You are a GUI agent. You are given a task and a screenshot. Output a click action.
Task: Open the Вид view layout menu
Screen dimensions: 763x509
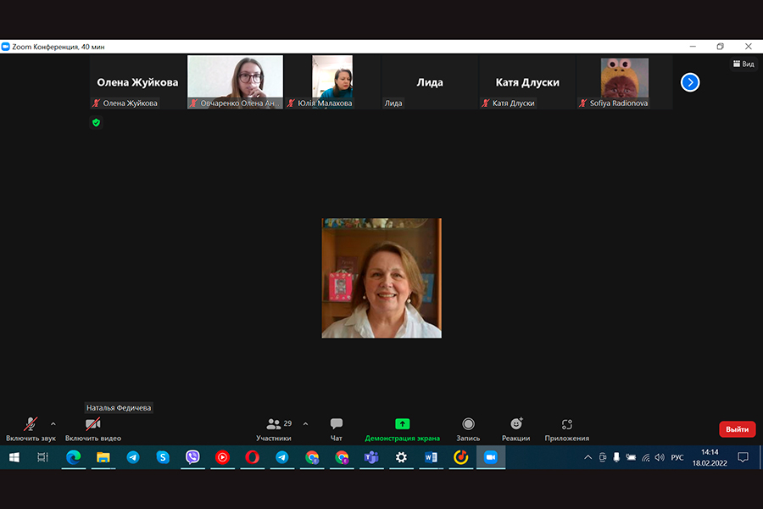pos(743,64)
